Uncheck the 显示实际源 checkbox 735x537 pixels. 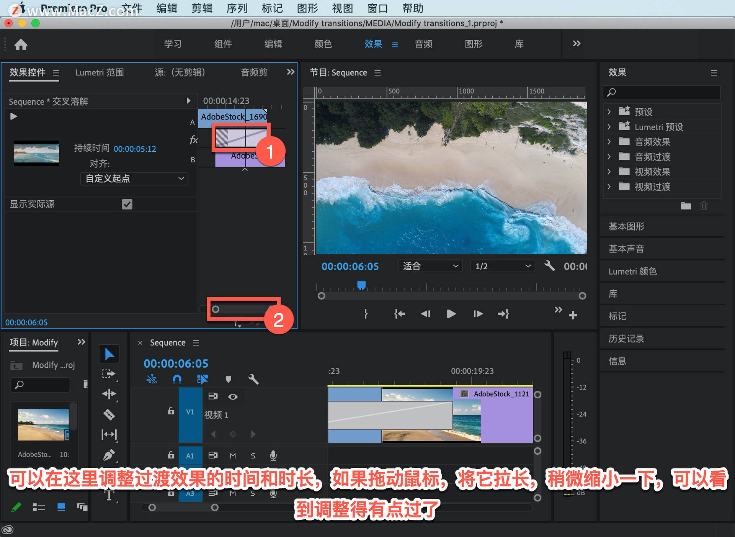127,204
